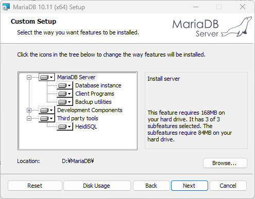
Task: Select the HeidiSQL tree label
Action: pyautogui.click(x=86, y=126)
